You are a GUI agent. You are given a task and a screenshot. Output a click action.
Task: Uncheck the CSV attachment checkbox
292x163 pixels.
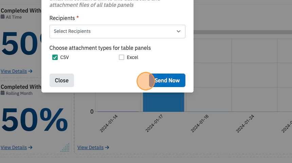[x=55, y=57]
